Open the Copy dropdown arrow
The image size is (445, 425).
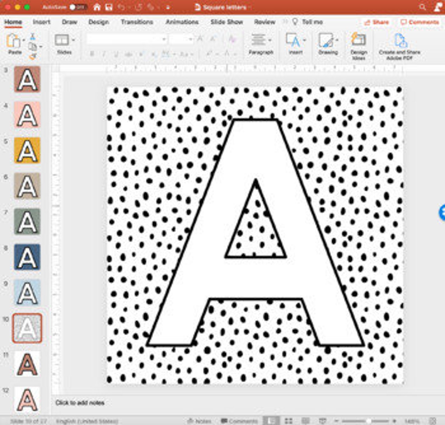(41, 47)
